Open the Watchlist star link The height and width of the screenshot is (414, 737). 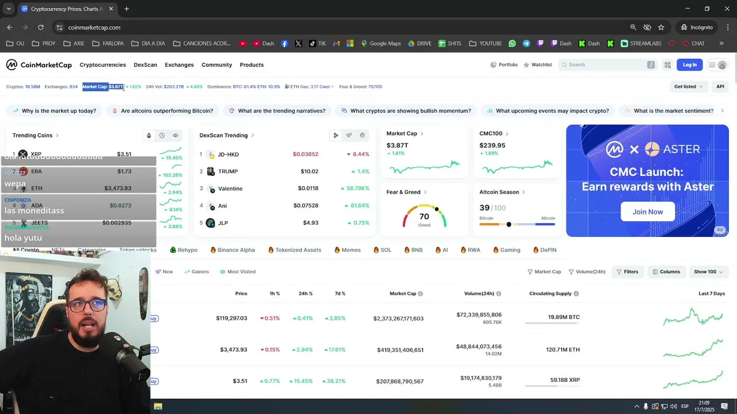tap(537, 65)
